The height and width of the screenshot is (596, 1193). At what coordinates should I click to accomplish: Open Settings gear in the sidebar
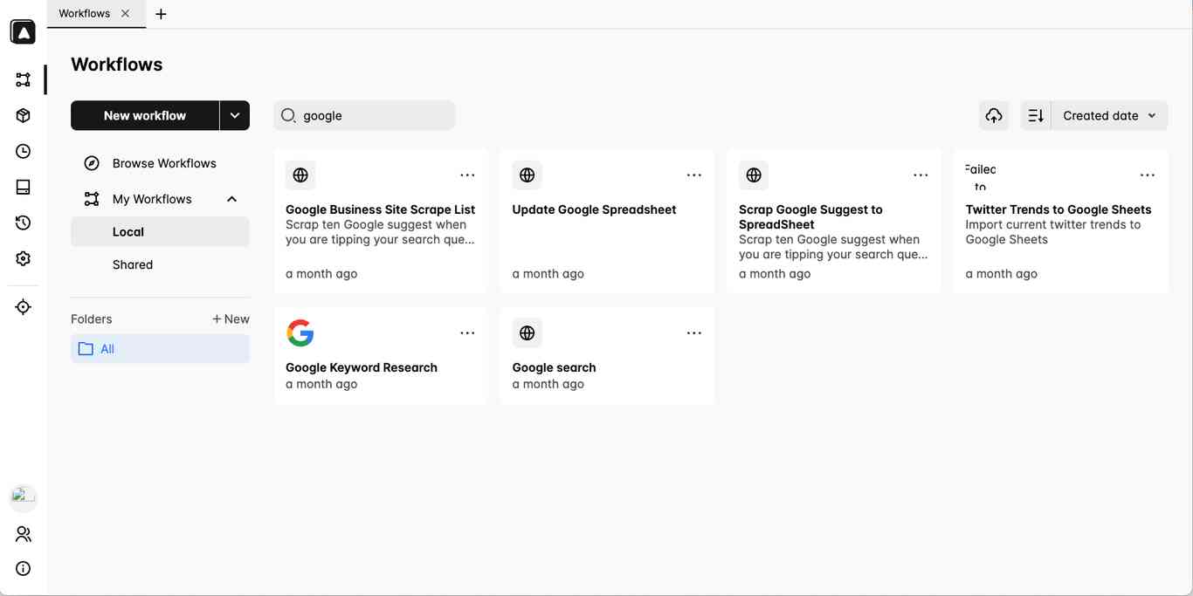point(22,257)
